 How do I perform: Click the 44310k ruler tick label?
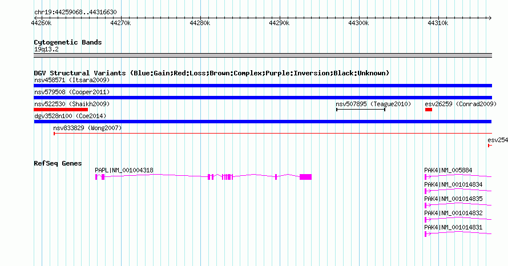[438, 23]
